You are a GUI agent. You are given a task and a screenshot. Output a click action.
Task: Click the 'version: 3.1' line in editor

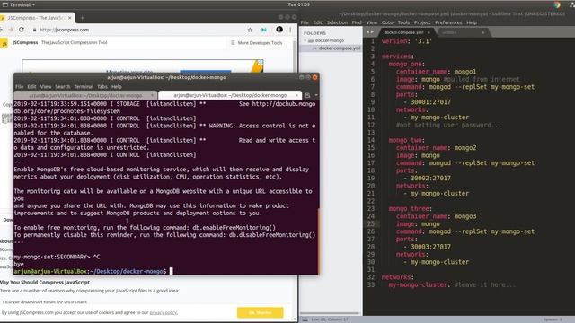pyautogui.click(x=407, y=41)
